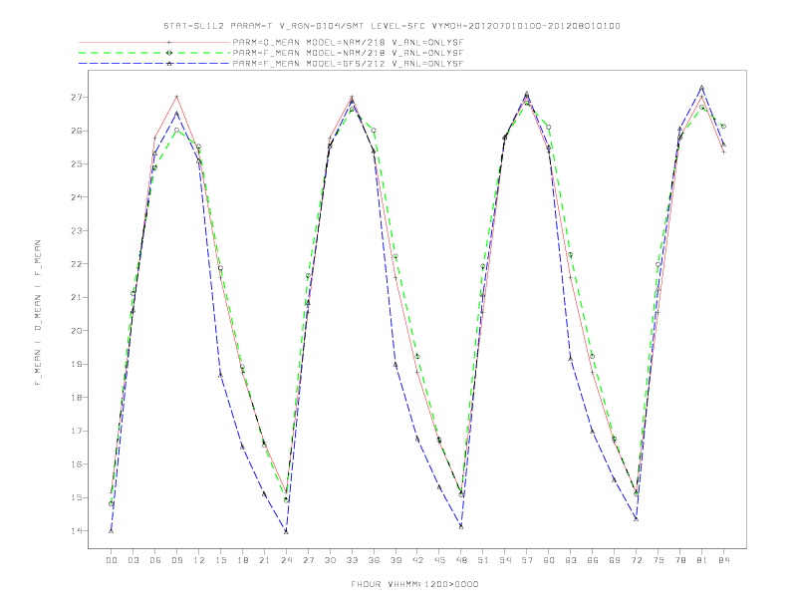
Task: Click x-axis tick label 57
Action: 527,560
